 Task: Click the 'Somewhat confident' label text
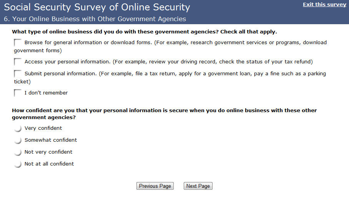(51, 140)
